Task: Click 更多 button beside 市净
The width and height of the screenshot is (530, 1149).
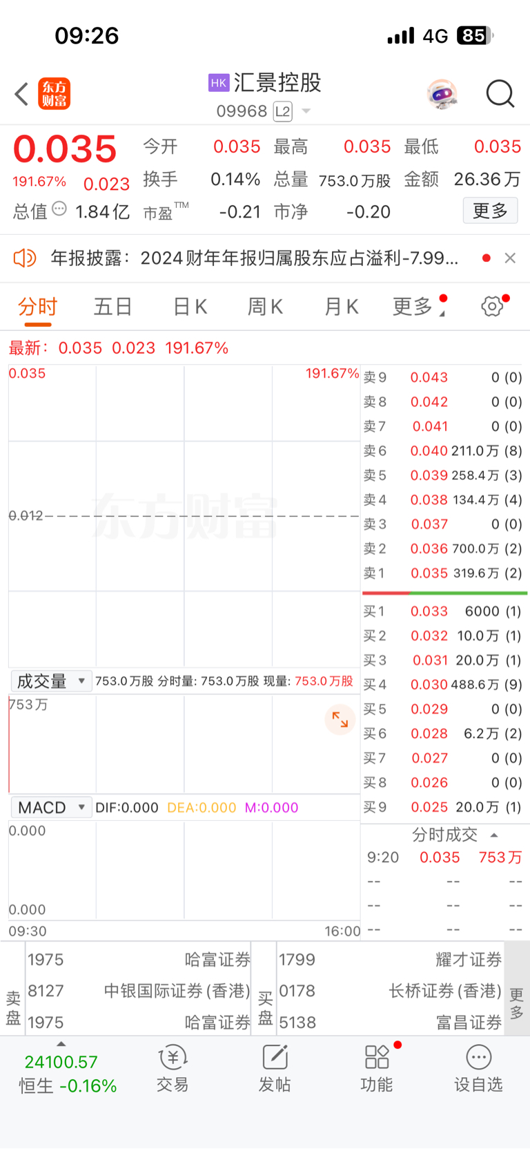Action: click(490, 211)
